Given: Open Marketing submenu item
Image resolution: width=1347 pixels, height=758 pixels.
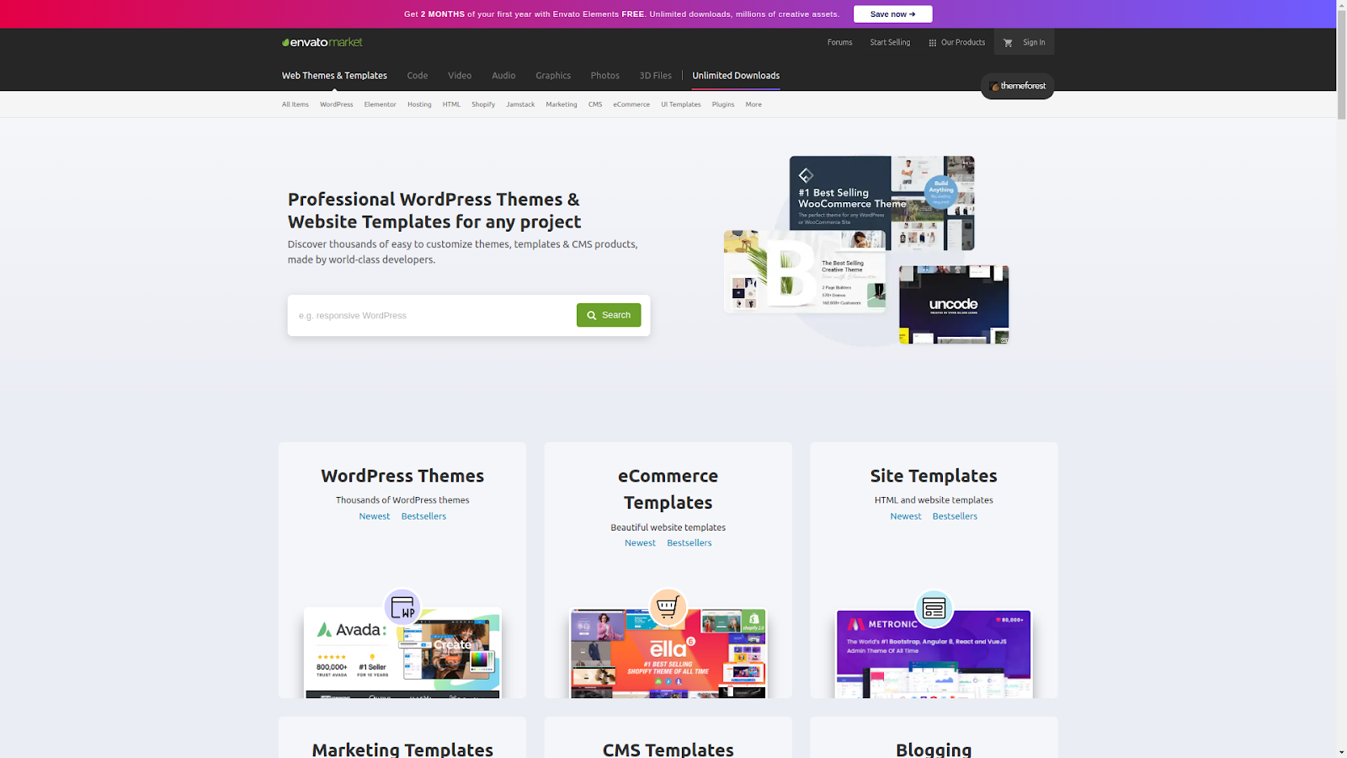Looking at the screenshot, I should 562,104.
